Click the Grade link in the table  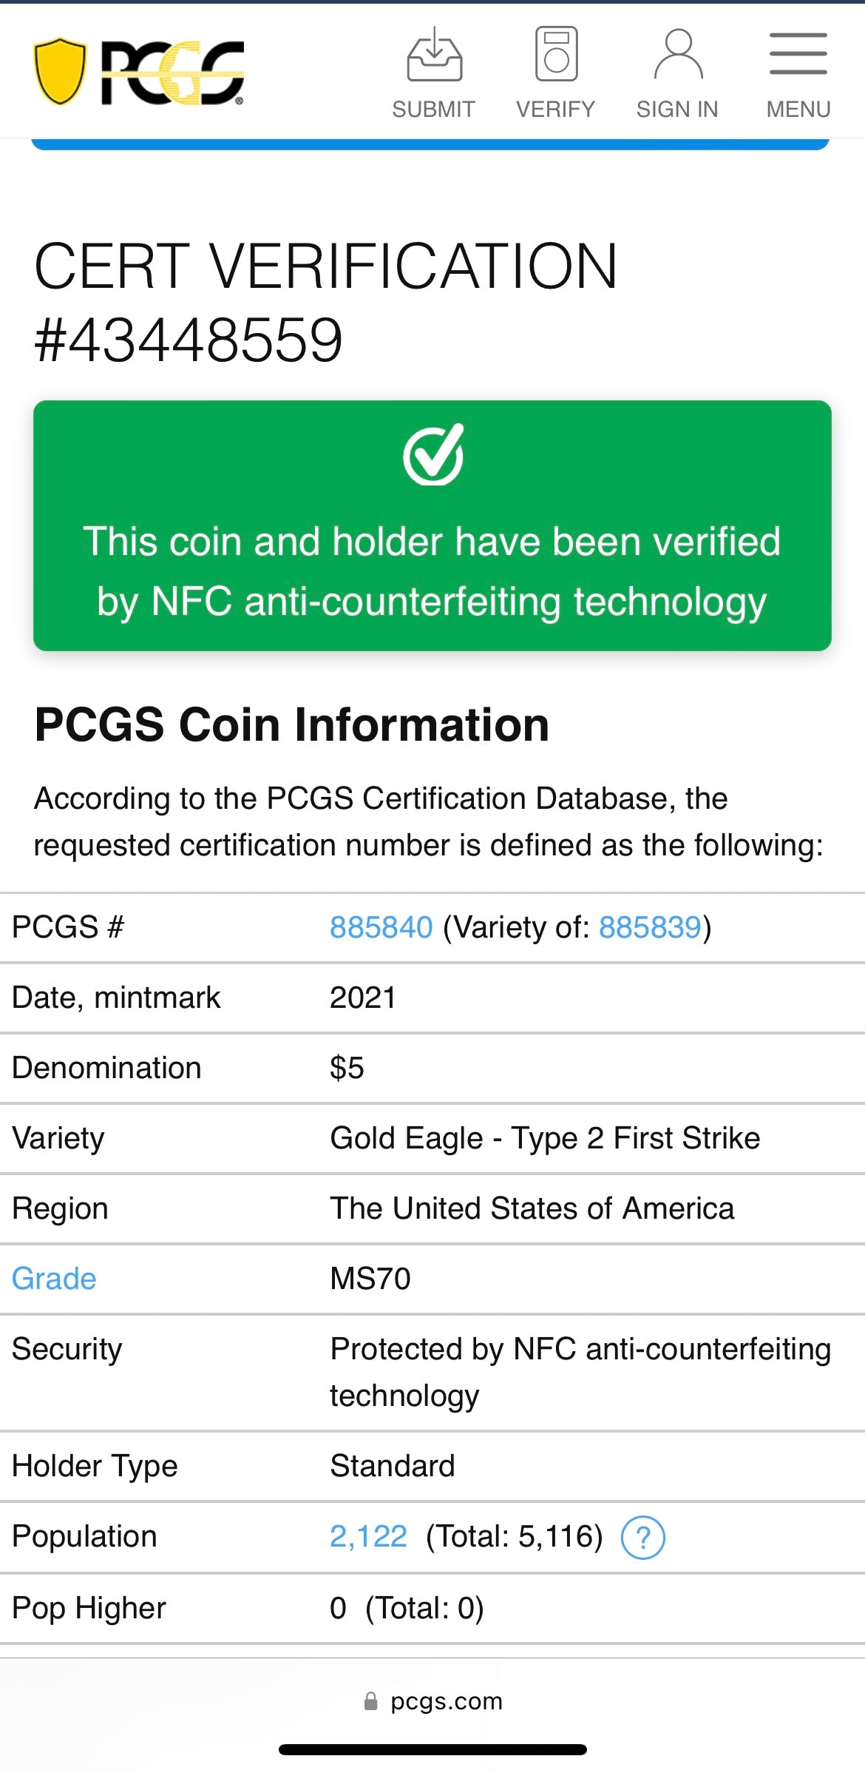click(52, 1278)
